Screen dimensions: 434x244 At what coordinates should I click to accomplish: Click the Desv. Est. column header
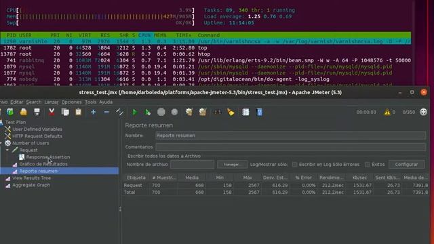[x=275, y=178]
